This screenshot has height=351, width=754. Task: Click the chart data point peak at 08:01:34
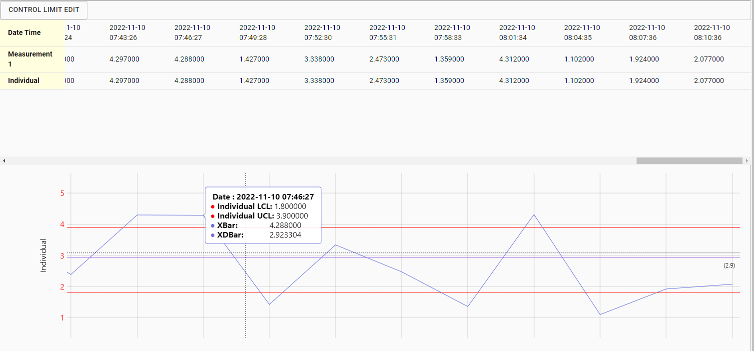(534, 214)
